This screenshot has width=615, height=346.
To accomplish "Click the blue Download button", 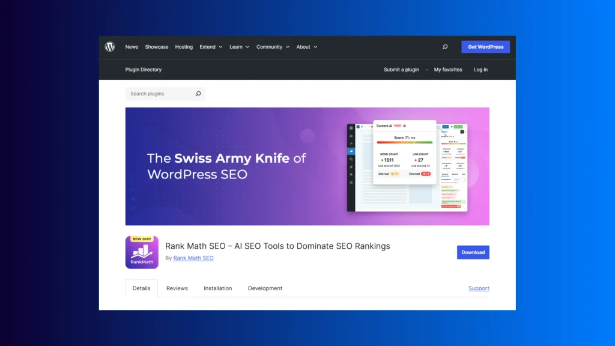I will [473, 252].
